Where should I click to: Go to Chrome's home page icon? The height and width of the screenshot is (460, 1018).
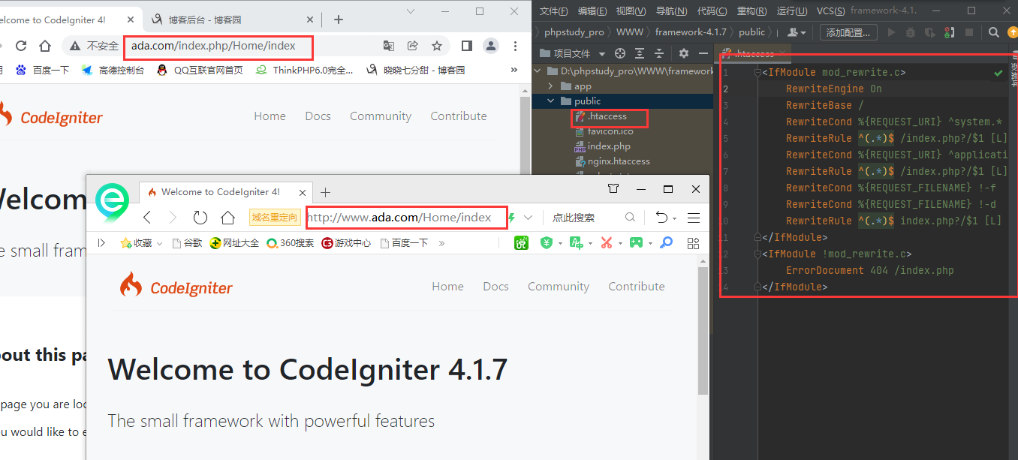tap(45, 46)
